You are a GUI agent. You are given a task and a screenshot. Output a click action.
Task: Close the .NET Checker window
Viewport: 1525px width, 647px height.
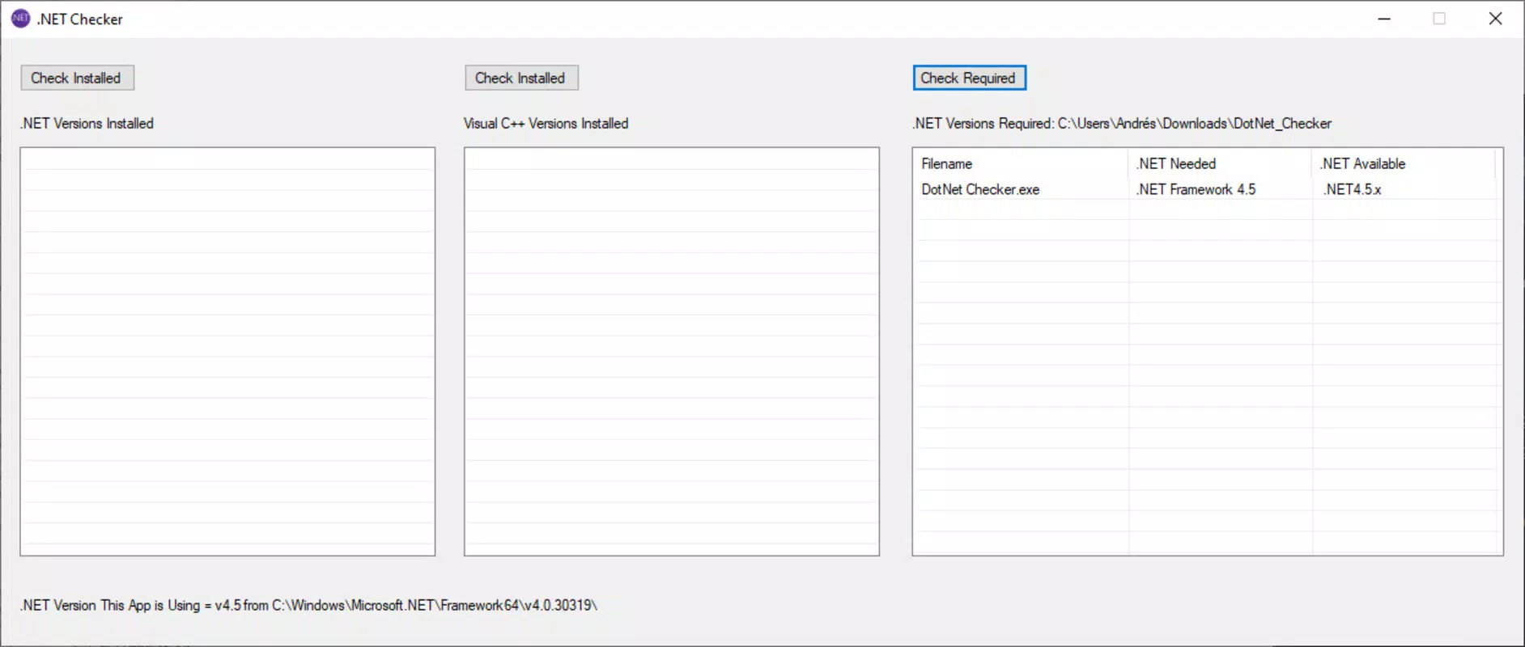[1495, 19]
